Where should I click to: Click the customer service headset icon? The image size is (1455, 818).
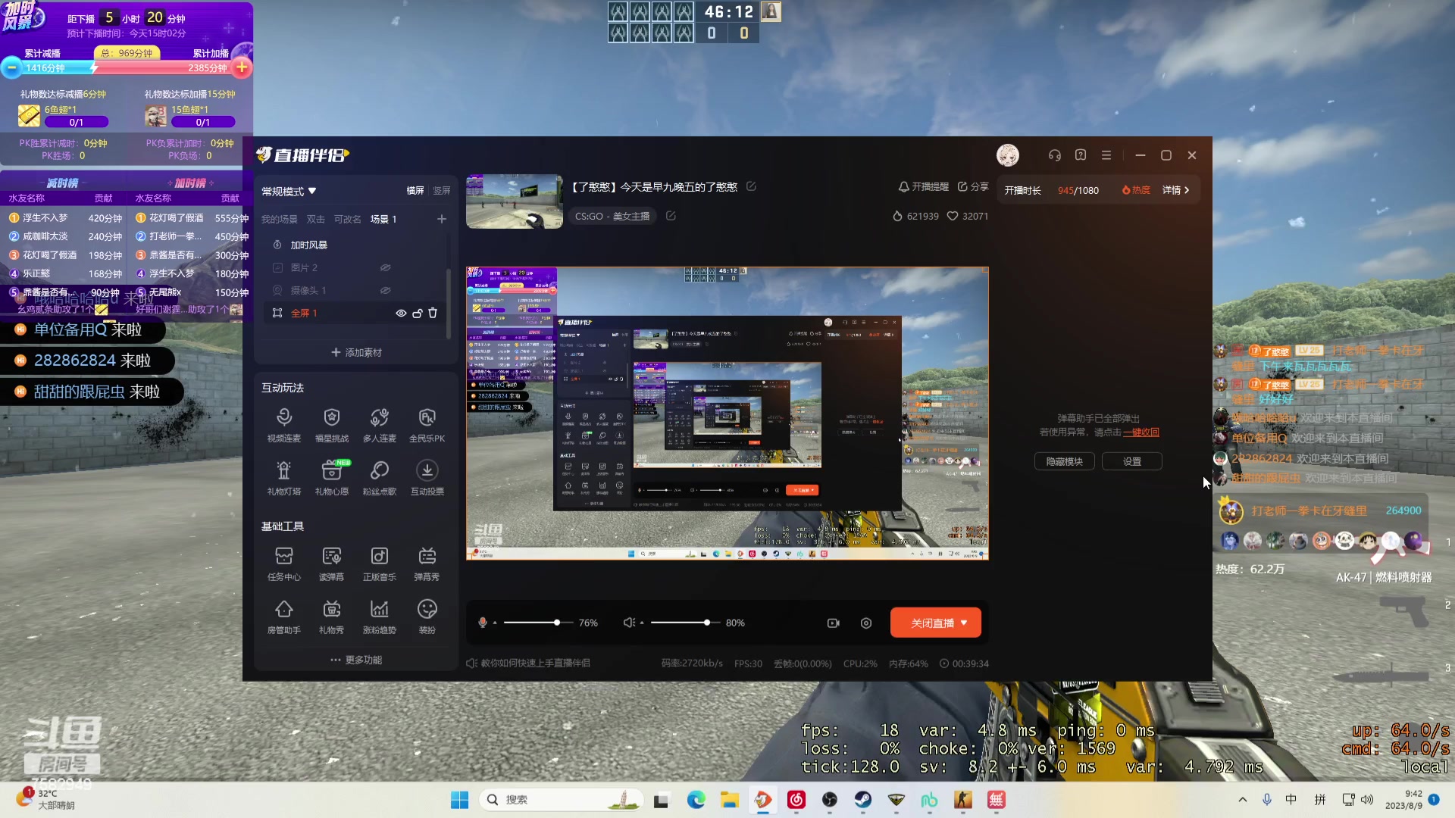point(1055,155)
